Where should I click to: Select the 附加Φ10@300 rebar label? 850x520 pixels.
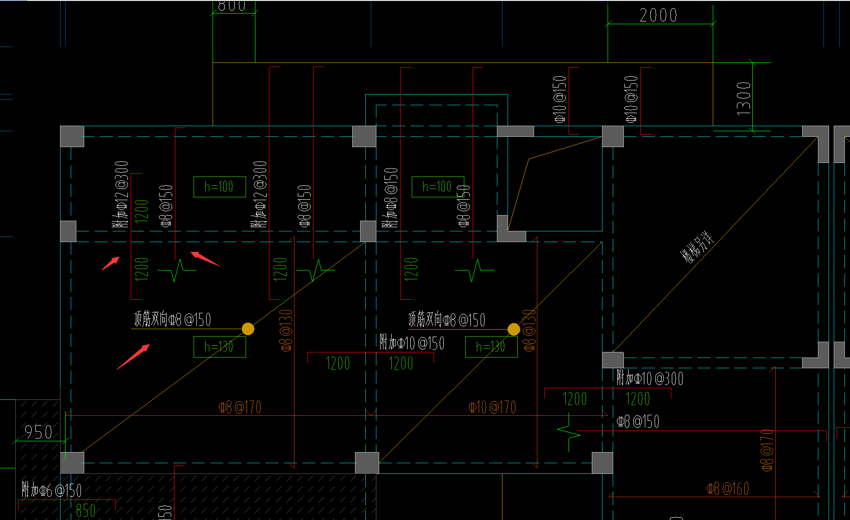(x=650, y=378)
